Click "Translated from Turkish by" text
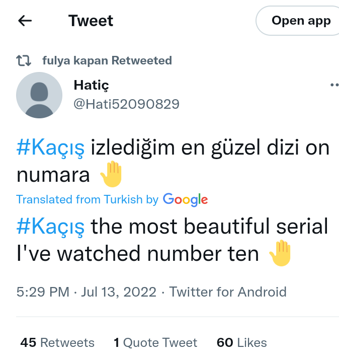339x359 pixels. tap(87, 199)
